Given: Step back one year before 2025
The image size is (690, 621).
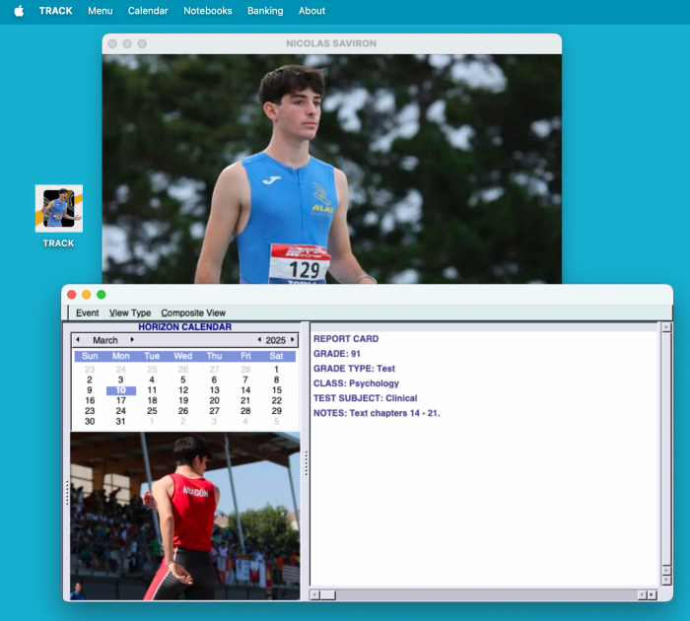Looking at the screenshot, I should (x=259, y=340).
